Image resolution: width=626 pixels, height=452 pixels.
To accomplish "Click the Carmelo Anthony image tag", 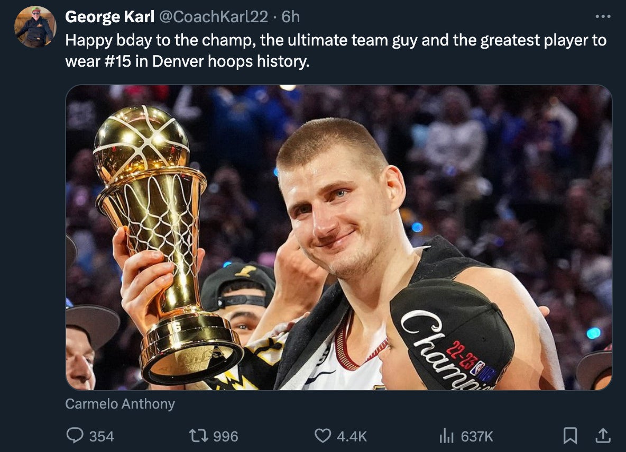I will (x=120, y=404).
